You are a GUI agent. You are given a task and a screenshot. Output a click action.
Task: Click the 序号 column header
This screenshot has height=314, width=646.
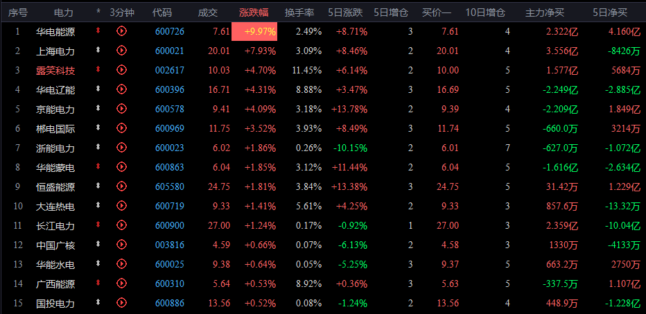click(x=18, y=12)
